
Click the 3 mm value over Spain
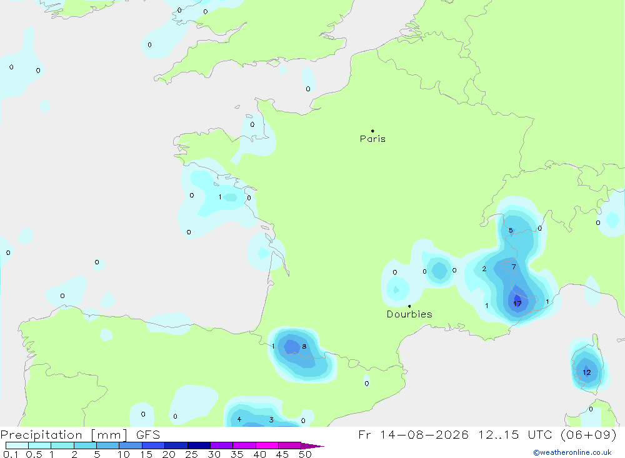click(x=271, y=420)
